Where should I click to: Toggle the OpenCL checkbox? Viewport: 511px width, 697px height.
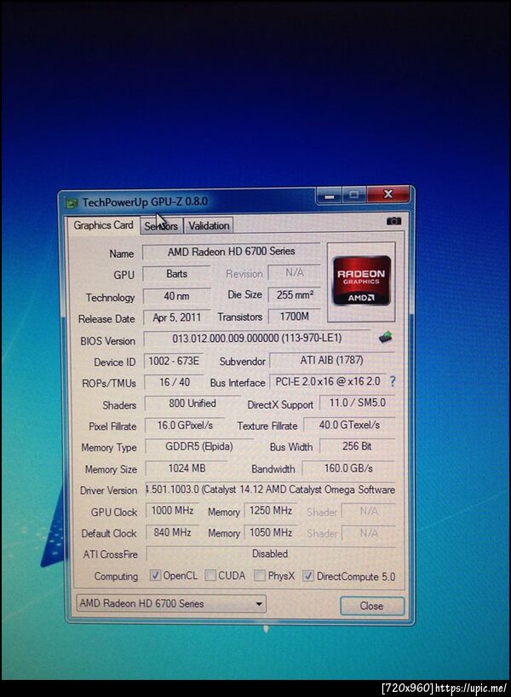tap(155, 575)
